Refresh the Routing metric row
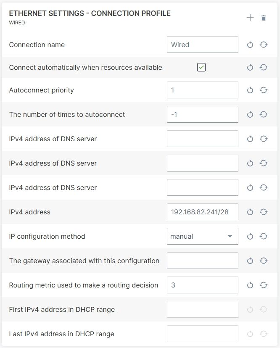Screen dimensions: 280x348 pos(264,285)
